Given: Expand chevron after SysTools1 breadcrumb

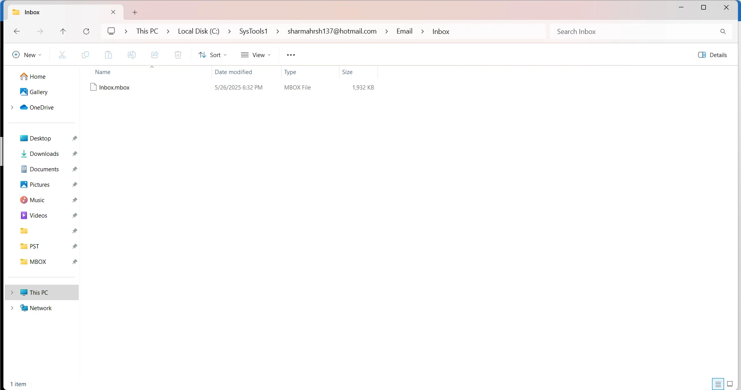Looking at the screenshot, I should [x=278, y=31].
